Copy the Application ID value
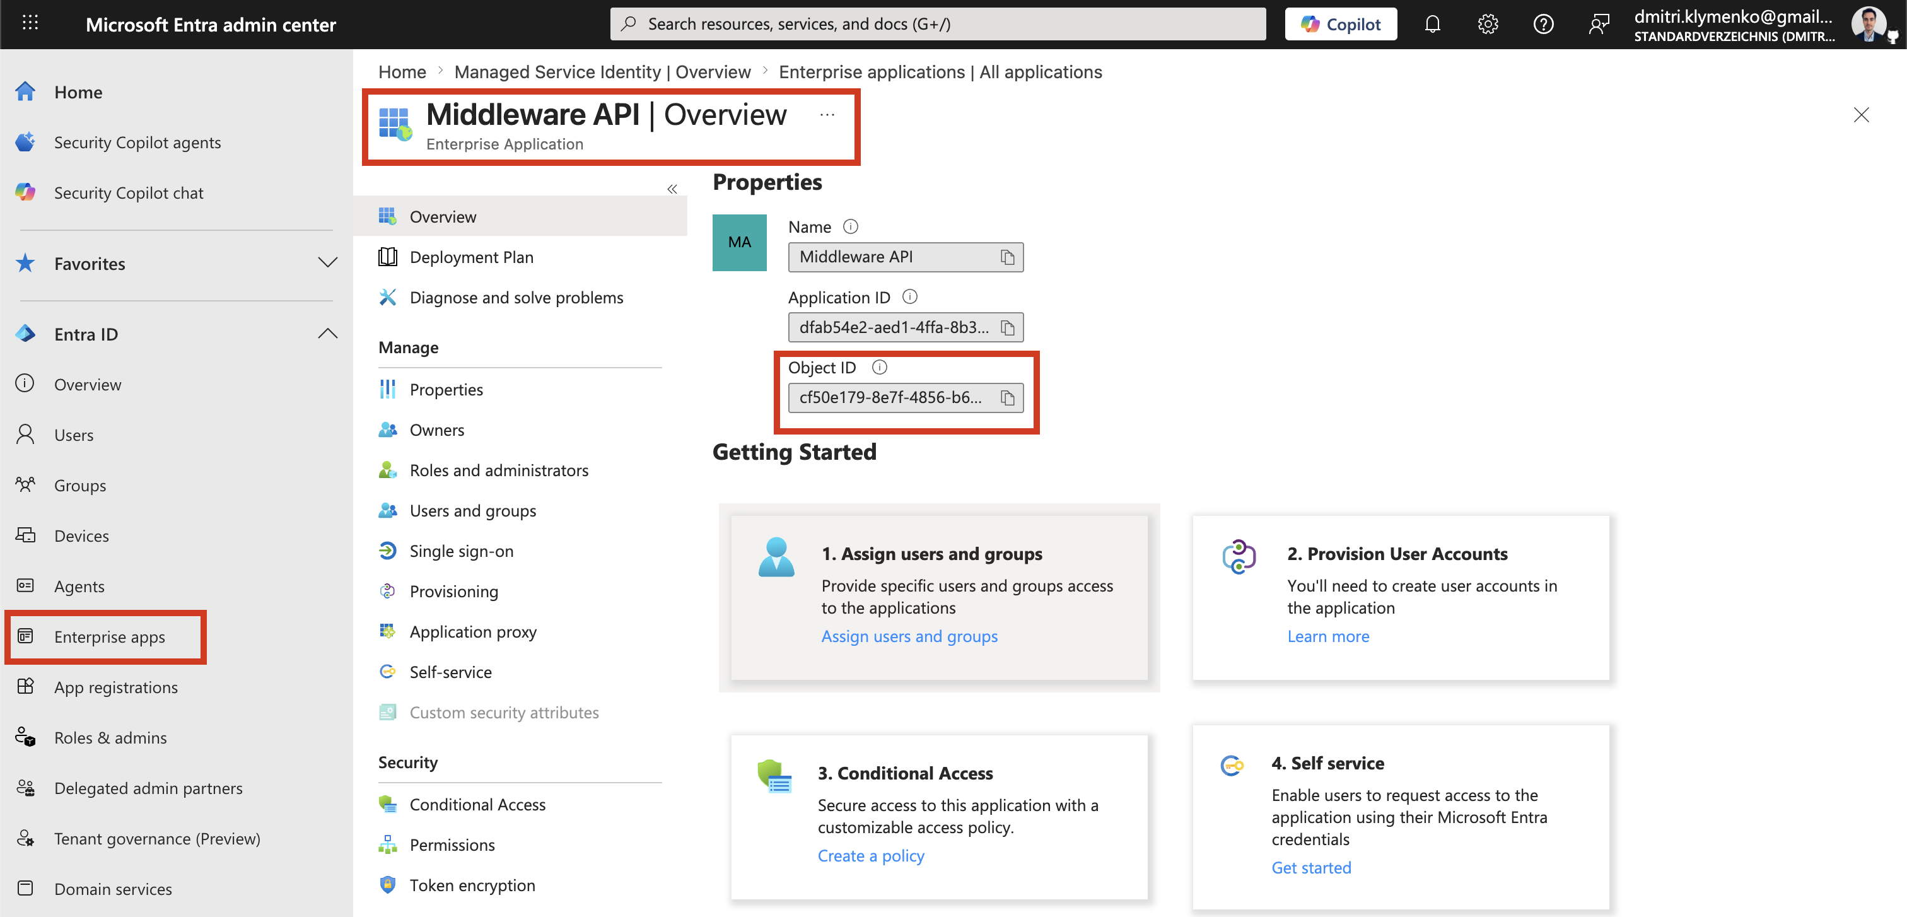1907x917 pixels. (x=1007, y=328)
